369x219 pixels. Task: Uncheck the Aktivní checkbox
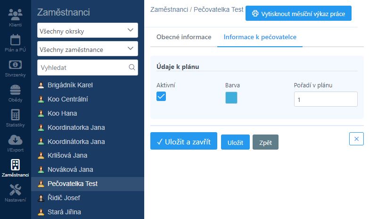(161, 96)
